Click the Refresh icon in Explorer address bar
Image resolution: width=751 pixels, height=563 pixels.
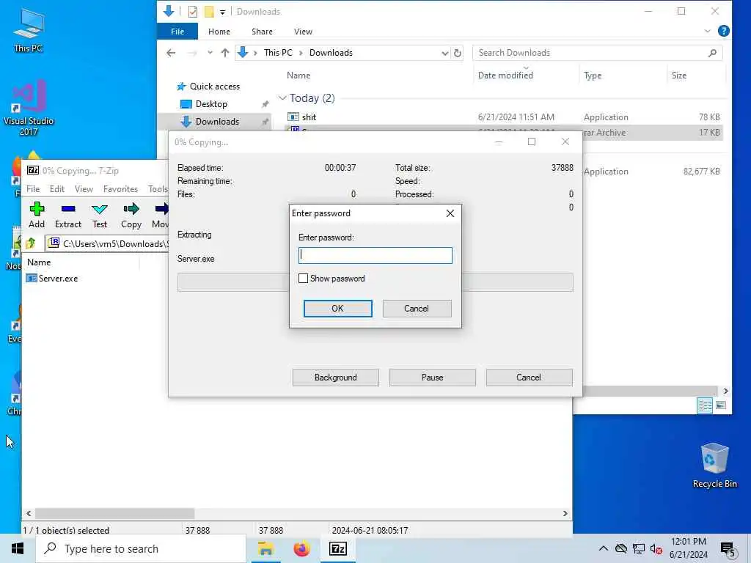pyautogui.click(x=458, y=53)
